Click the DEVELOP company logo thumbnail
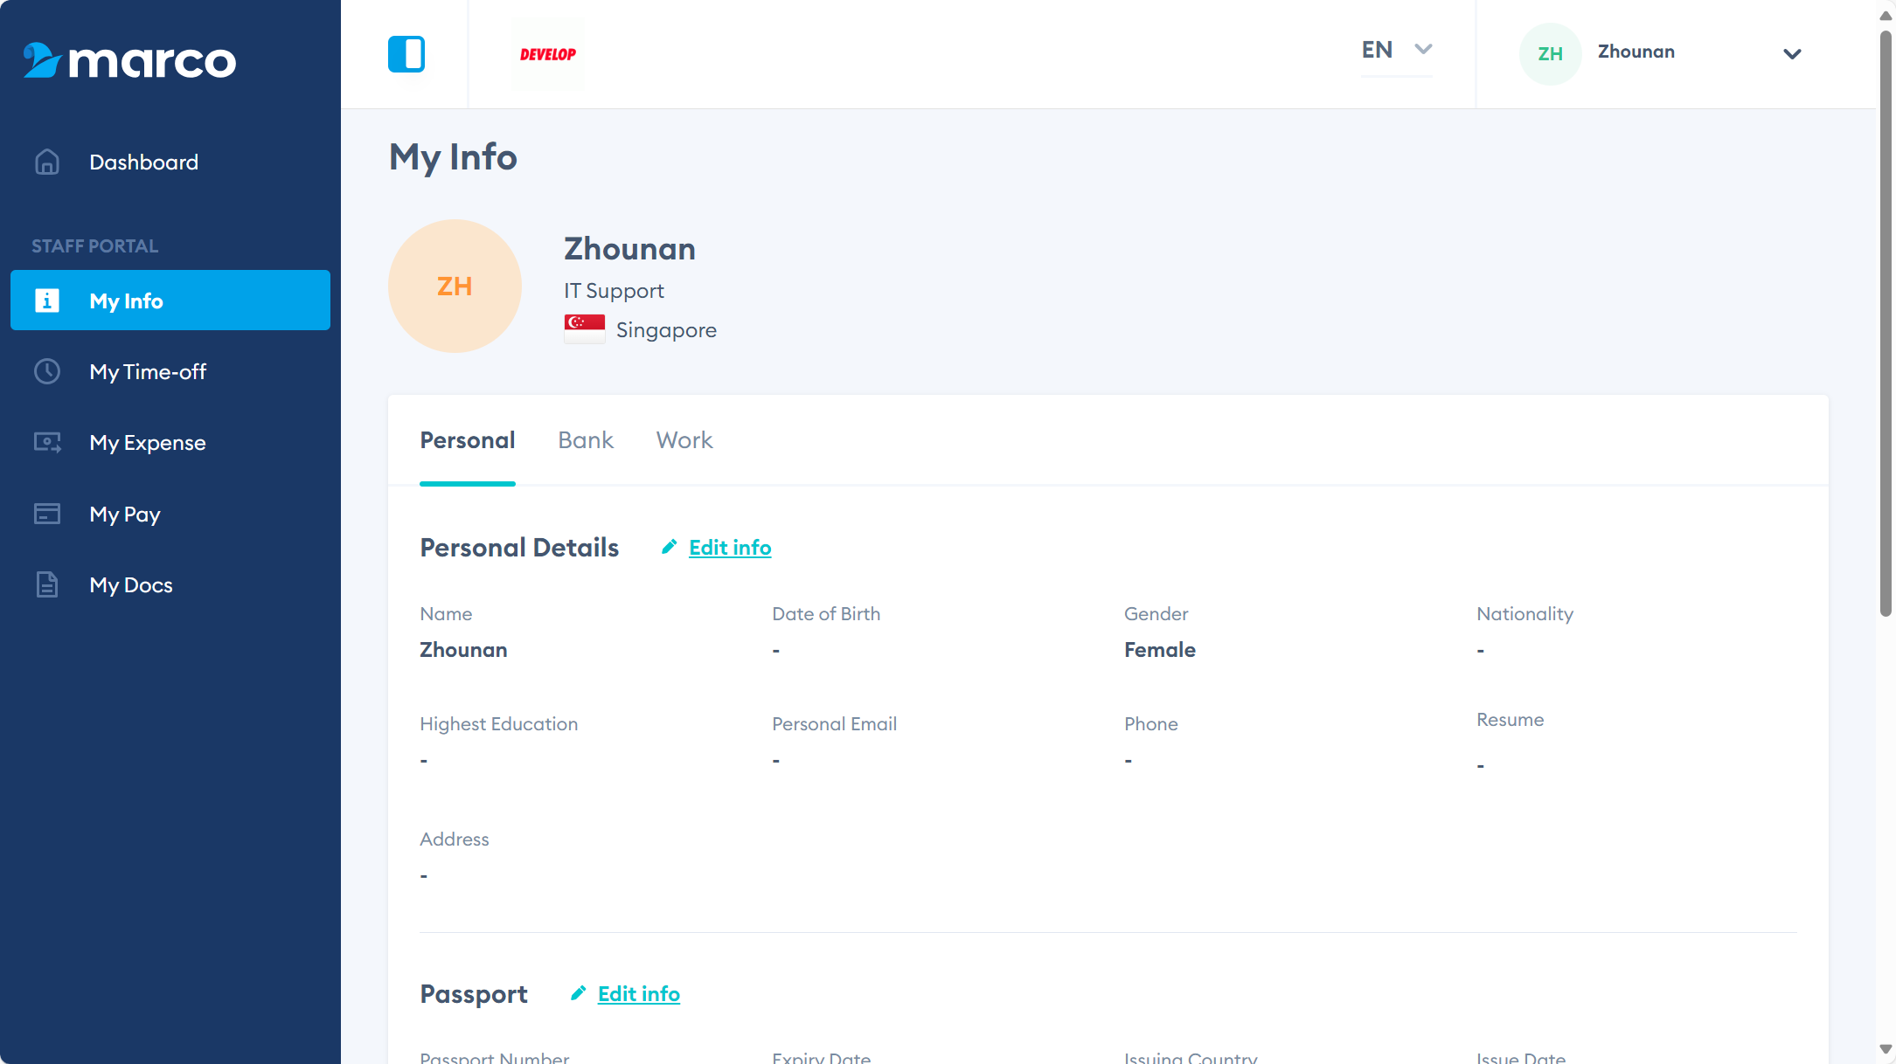This screenshot has height=1064, width=1896. click(x=548, y=54)
